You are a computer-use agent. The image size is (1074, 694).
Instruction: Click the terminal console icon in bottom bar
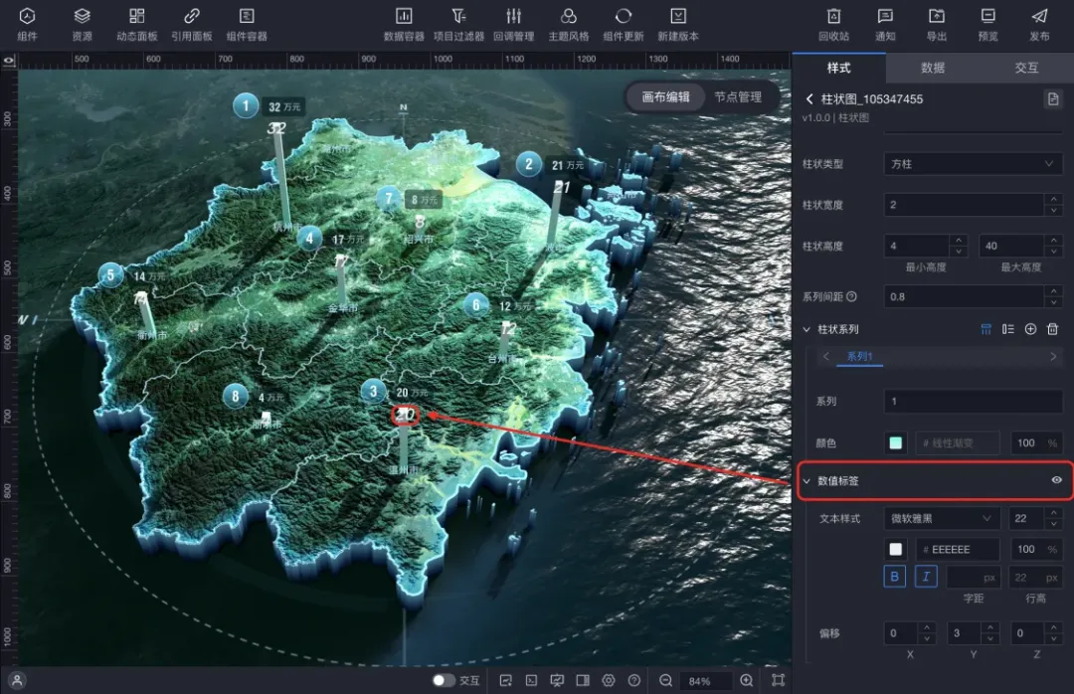tap(531, 680)
